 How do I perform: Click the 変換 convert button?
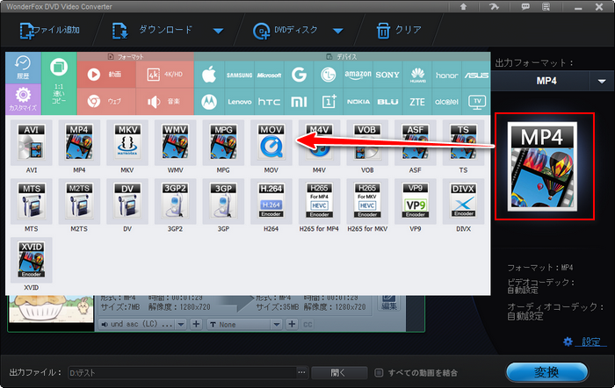(546, 371)
